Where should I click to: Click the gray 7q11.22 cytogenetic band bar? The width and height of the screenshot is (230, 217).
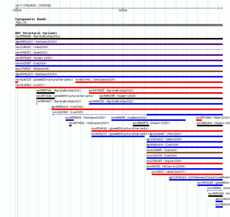(x=119, y=25)
